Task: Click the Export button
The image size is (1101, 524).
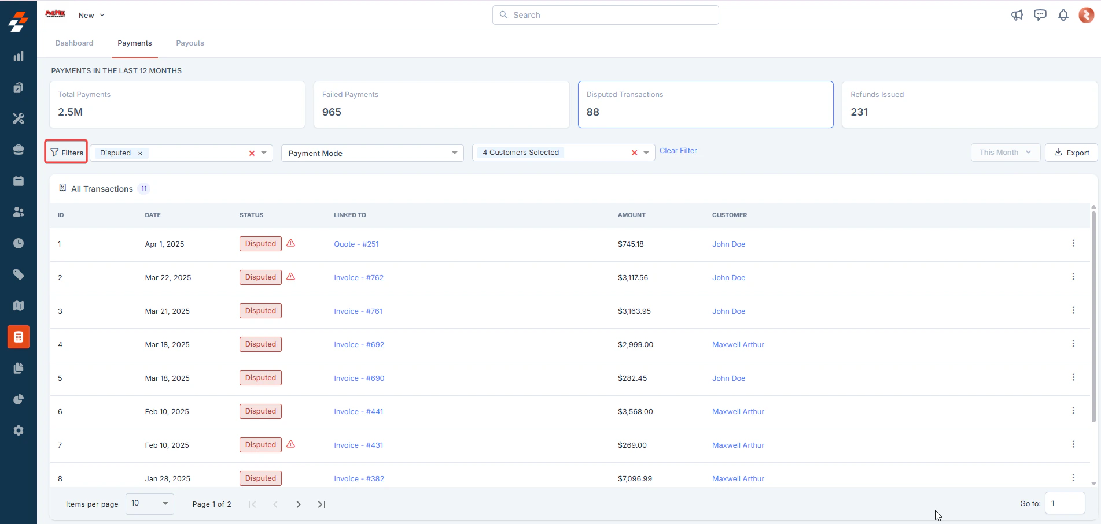Action: tap(1071, 153)
